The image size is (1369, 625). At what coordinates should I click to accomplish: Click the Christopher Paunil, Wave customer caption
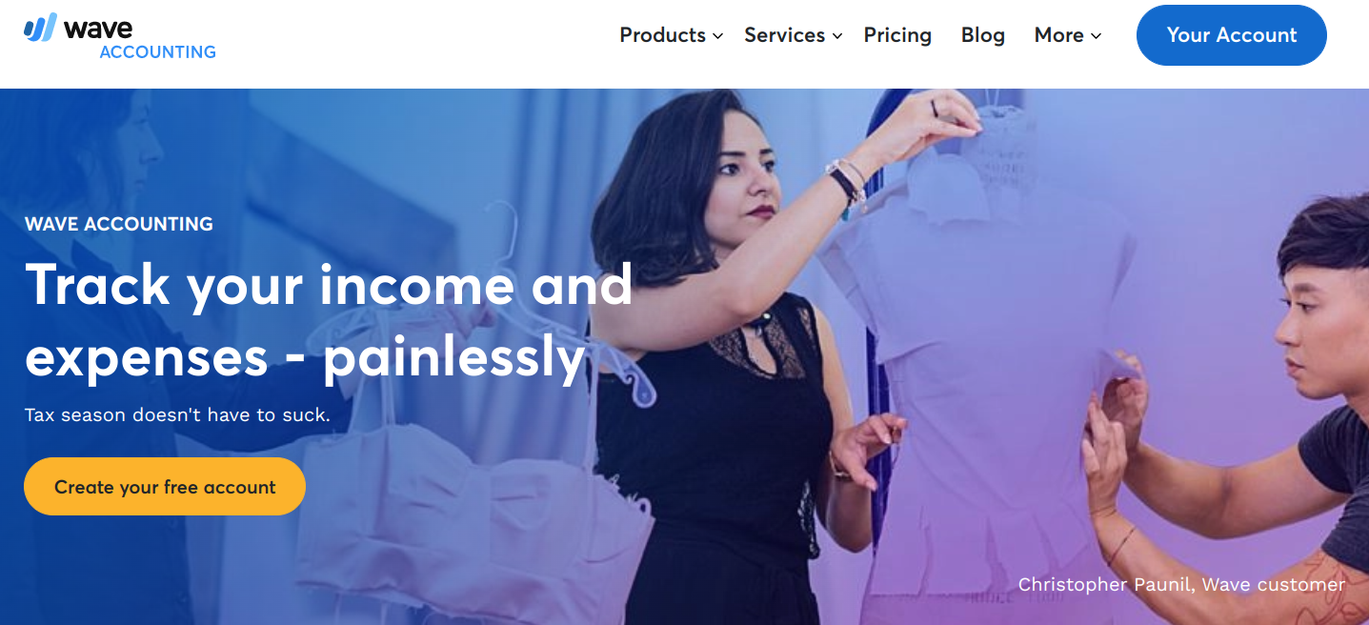point(1181,584)
